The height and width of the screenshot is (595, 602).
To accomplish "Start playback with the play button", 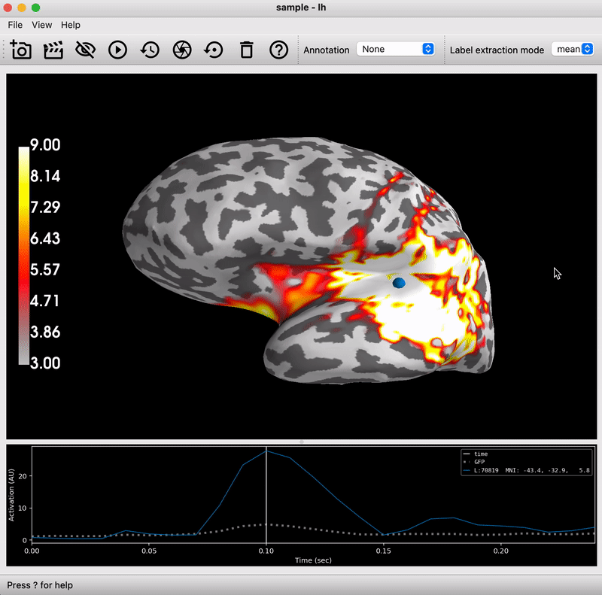I will pyautogui.click(x=117, y=50).
